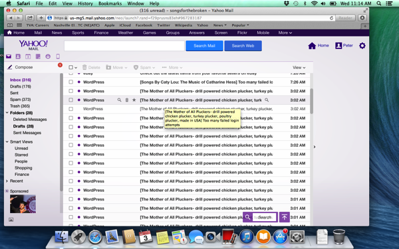Open the File menu in the menu bar
Viewport: 399px width, 249px height.
(x=39, y=3)
